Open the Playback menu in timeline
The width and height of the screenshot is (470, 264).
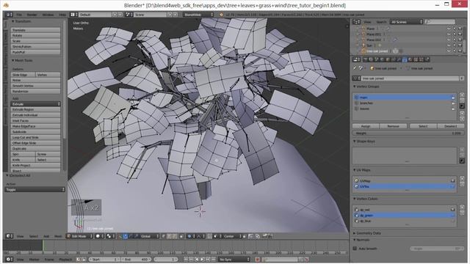click(x=65, y=259)
